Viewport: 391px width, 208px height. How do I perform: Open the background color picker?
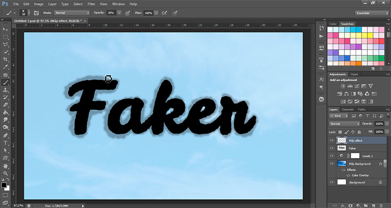pos(8,188)
